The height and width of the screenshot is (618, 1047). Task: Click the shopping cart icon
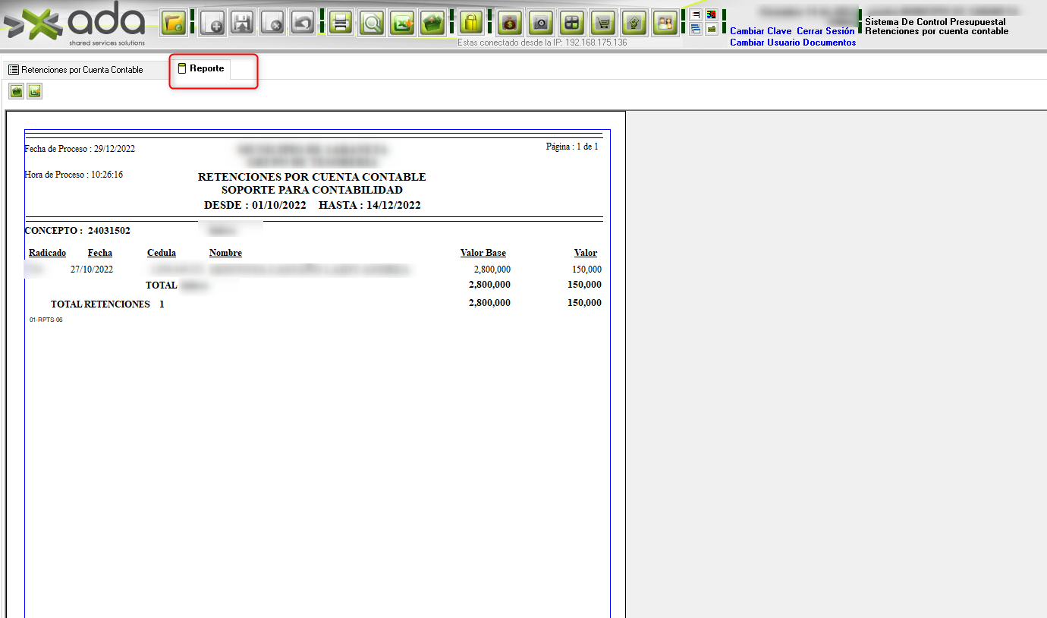[x=603, y=23]
